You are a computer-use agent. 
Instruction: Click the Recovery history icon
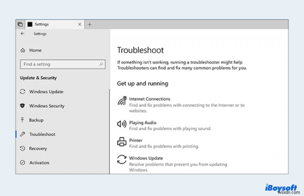click(x=22, y=148)
